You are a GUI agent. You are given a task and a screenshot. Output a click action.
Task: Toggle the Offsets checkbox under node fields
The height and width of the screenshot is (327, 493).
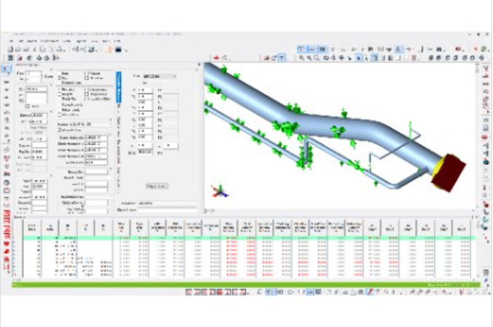pos(28,107)
